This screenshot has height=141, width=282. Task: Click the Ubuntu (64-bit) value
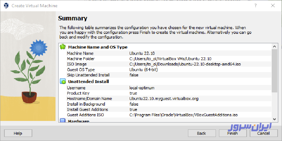point(144,70)
